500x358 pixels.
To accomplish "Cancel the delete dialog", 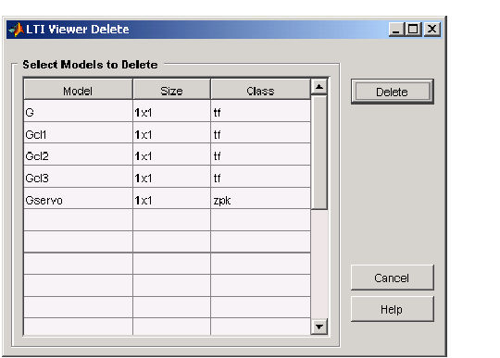I will point(393,278).
